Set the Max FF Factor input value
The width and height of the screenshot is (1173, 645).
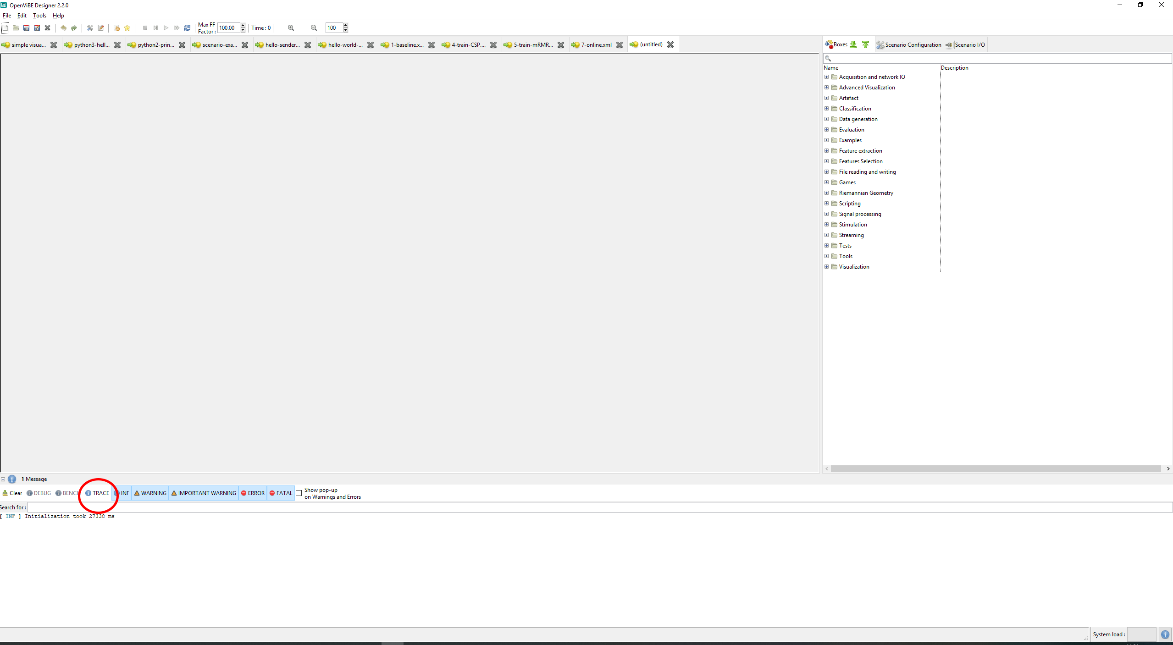(x=229, y=28)
